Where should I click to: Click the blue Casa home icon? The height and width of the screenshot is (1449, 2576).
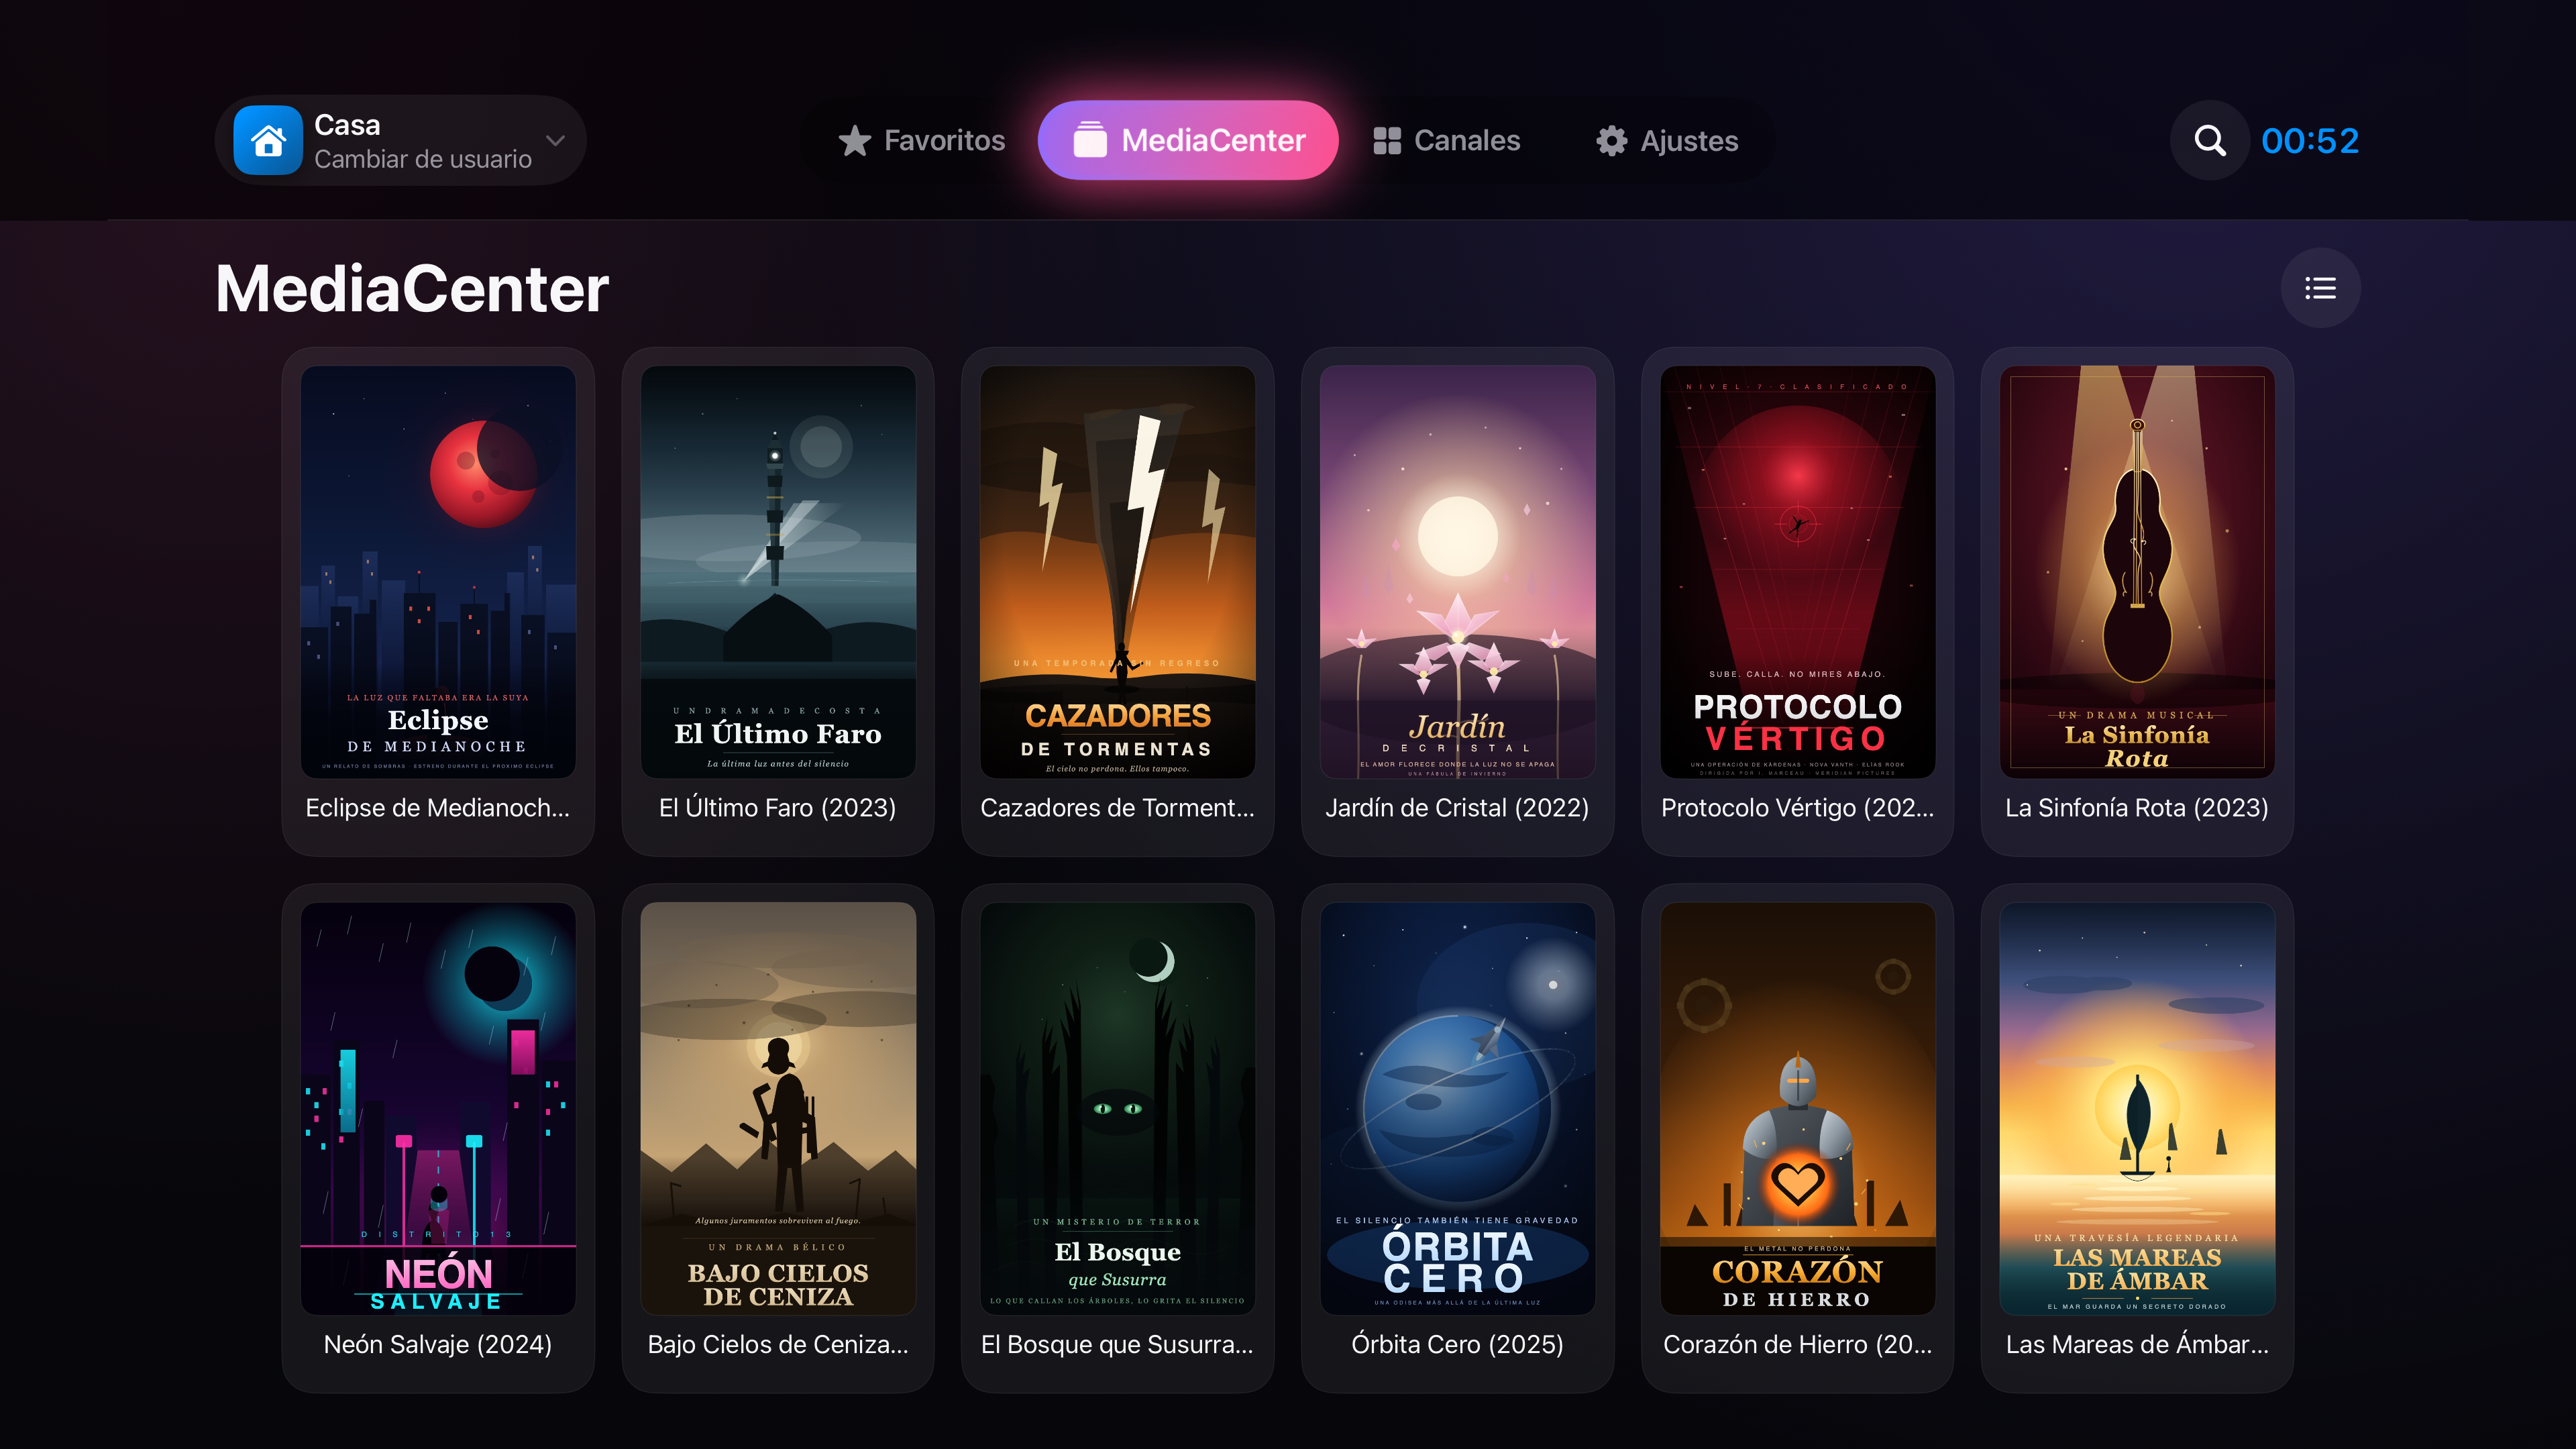[x=268, y=140]
